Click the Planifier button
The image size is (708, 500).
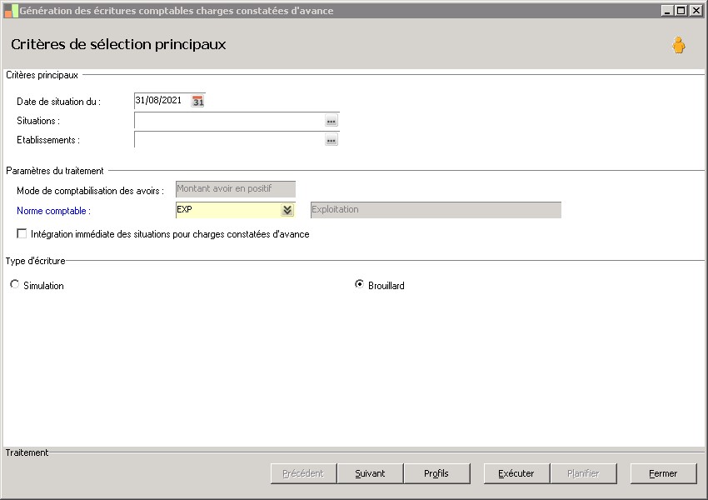tap(583, 473)
